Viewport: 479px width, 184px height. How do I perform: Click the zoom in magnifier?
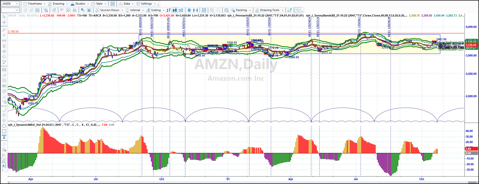coord(212,10)
